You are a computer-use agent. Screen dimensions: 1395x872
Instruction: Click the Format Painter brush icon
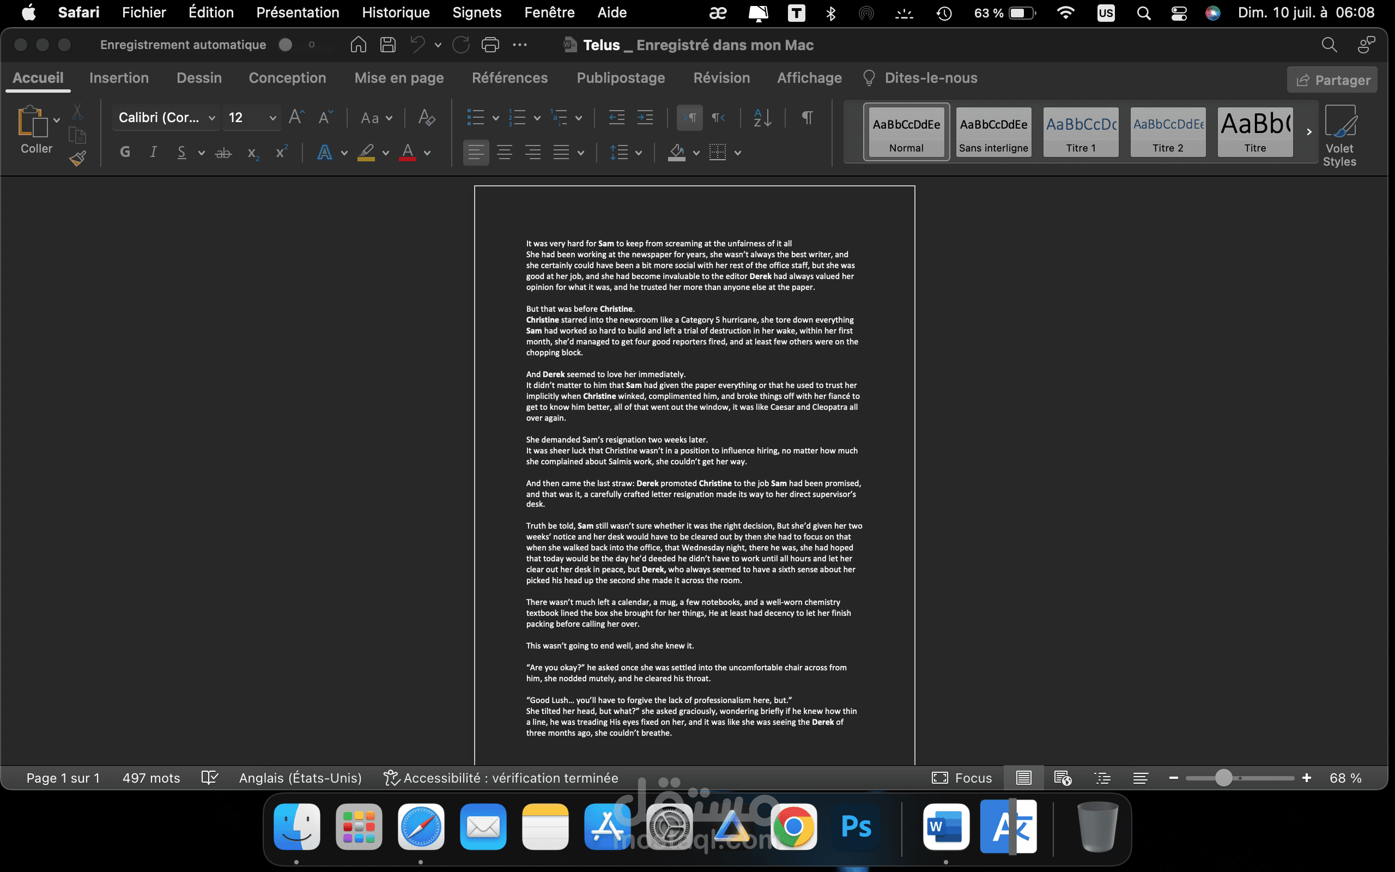click(x=77, y=158)
